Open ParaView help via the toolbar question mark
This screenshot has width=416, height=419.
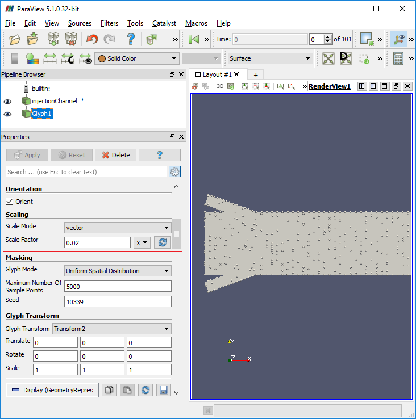(x=131, y=39)
